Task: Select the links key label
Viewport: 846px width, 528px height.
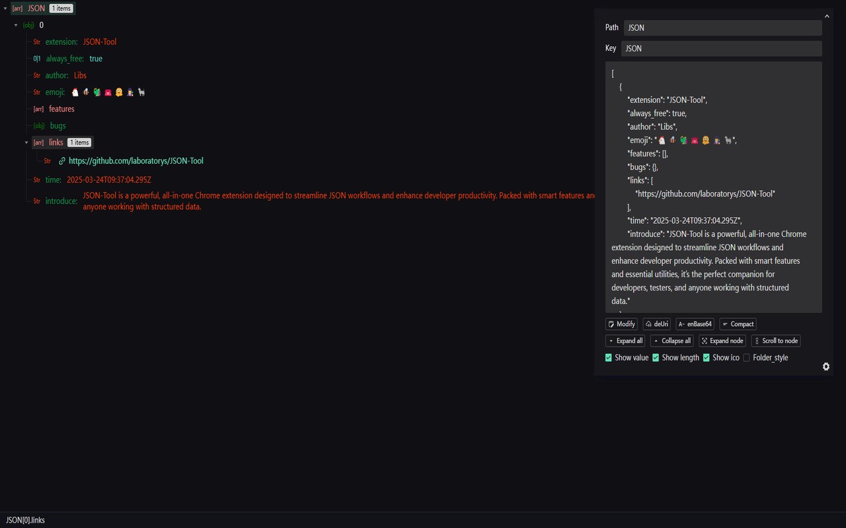Action: [56, 143]
